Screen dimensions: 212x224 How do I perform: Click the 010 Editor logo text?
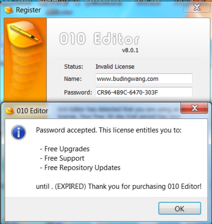(x=99, y=38)
